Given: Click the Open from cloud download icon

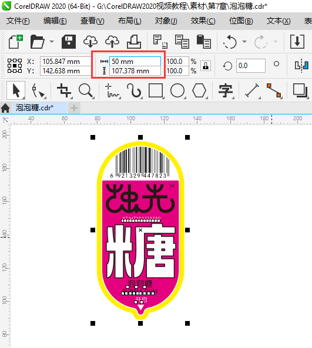Looking at the screenshot, I should pyautogui.click(x=90, y=42).
